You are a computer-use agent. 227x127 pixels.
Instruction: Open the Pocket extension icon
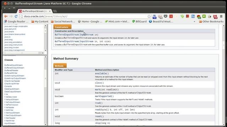[x=166, y=16]
